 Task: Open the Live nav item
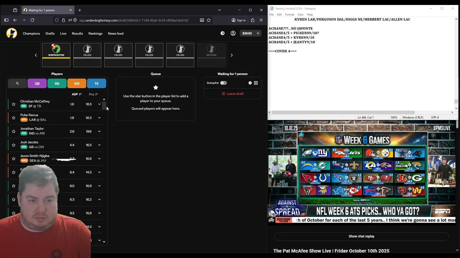[x=63, y=33]
